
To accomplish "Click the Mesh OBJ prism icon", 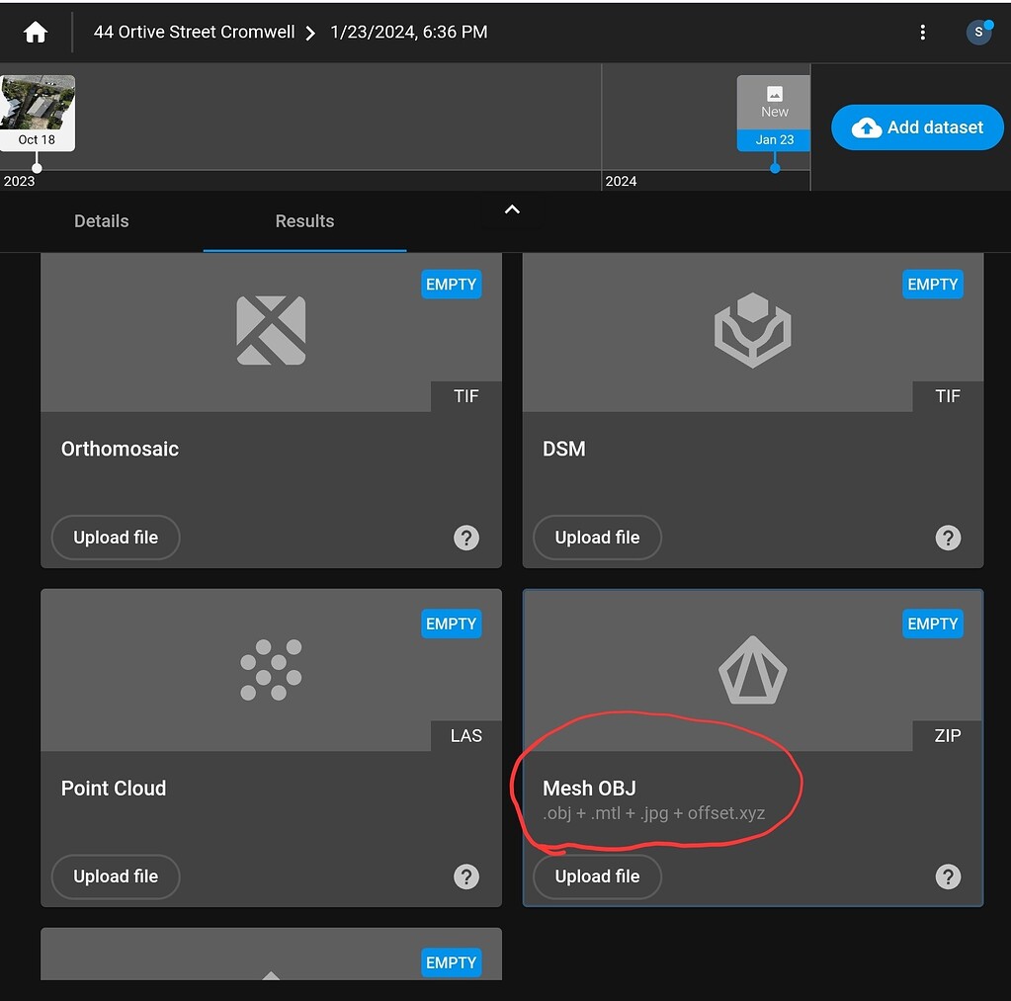I will 752,670.
